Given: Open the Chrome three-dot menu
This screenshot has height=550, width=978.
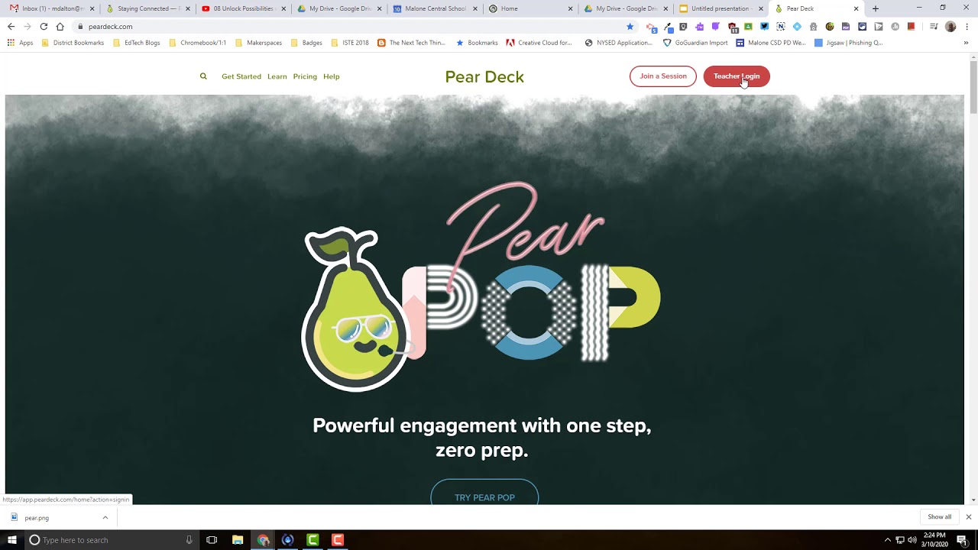Looking at the screenshot, I should [x=967, y=27].
